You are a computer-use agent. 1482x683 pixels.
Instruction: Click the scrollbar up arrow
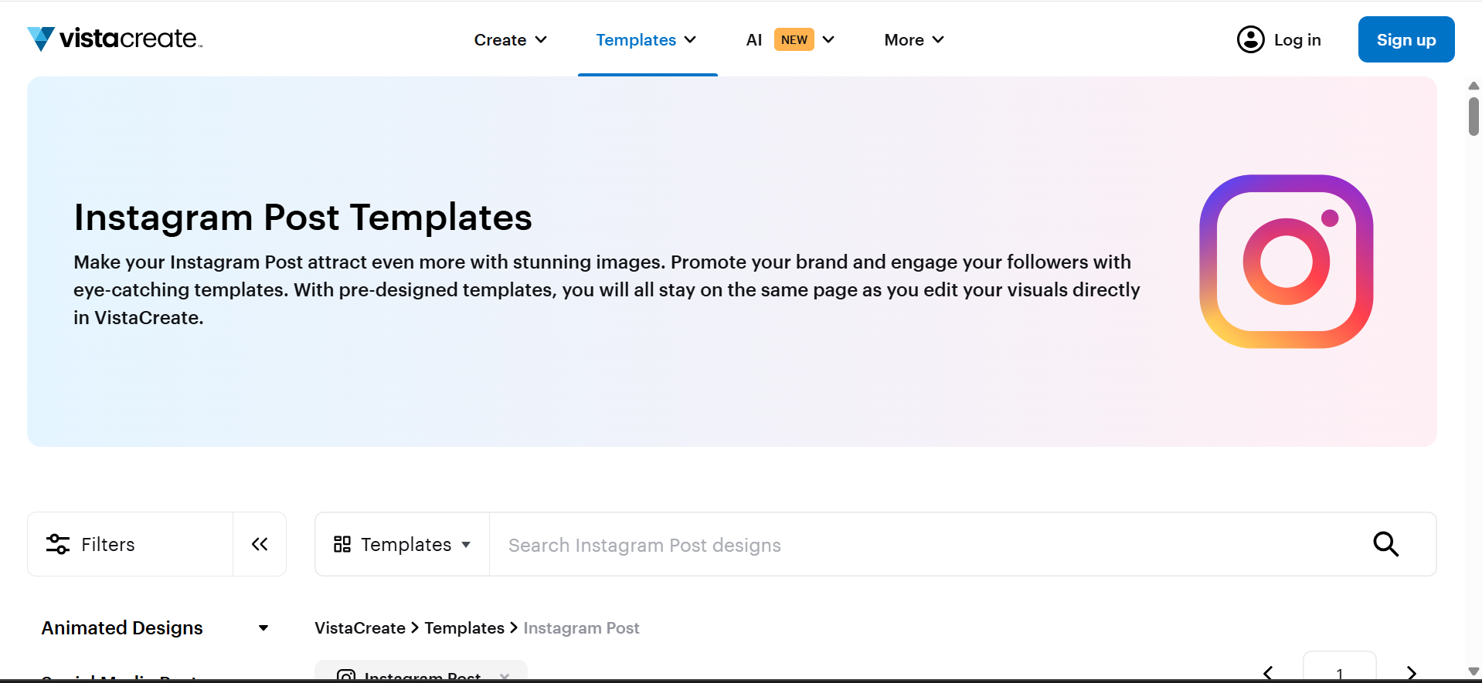(1474, 86)
